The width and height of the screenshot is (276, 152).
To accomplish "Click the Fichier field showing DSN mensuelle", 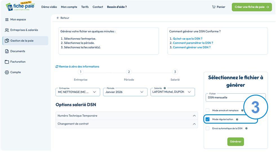I will [235, 97].
